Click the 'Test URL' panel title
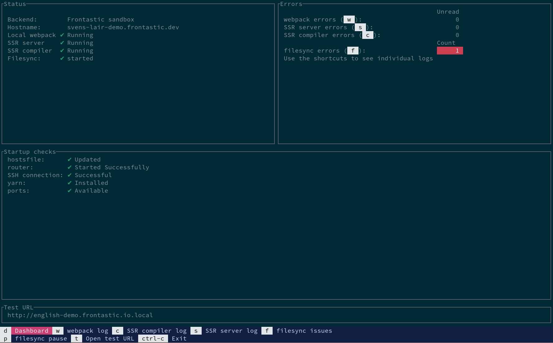The width and height of the screenshot is (553, 343). coord(19,307)
